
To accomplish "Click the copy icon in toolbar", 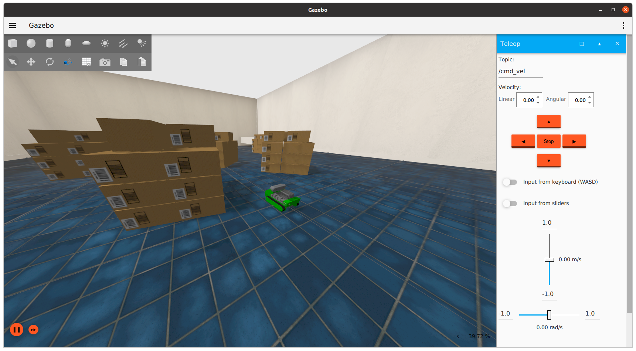I will point(123,62).
